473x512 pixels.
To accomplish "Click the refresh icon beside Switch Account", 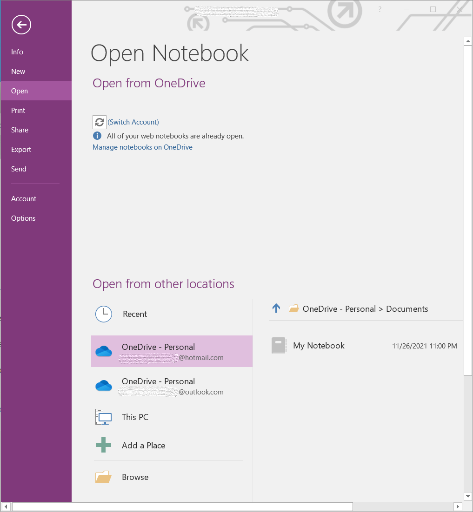I will (100, 122).
